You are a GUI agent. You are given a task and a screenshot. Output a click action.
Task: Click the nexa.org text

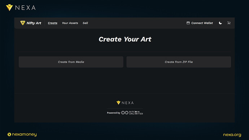(x=232, y=135)
